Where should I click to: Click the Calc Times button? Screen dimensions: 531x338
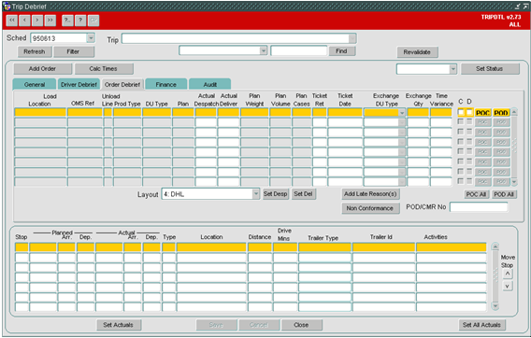pos(103,69)
